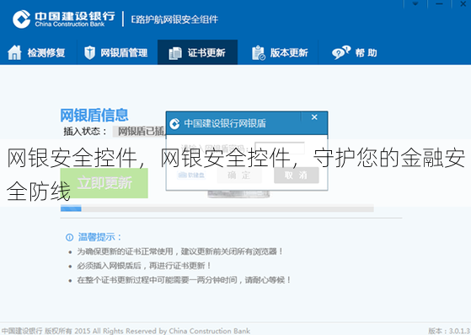
Task: Select the 证书更新 tab
Action: click(x=197, y=52)
